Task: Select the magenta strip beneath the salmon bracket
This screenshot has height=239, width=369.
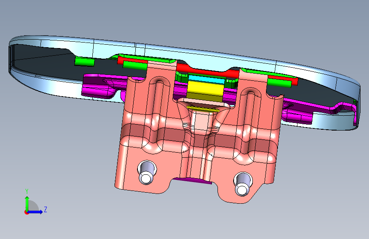Action: click(192, 181)
